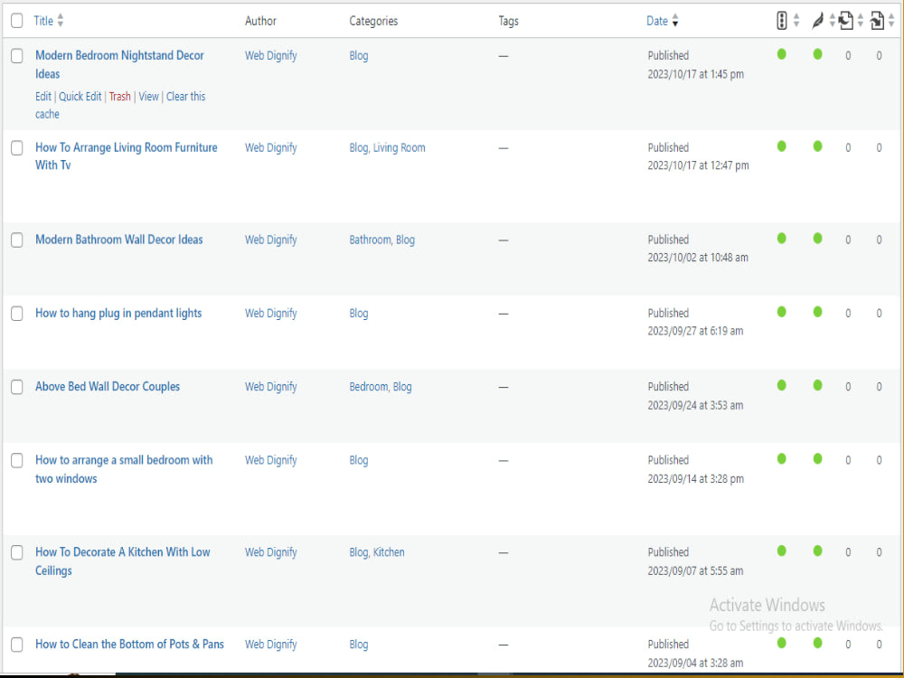Viewport: 904px width, 678px height.
Task: Open Modern Bathroom Wall Decor Ideas post
Action: pos(118,240)
